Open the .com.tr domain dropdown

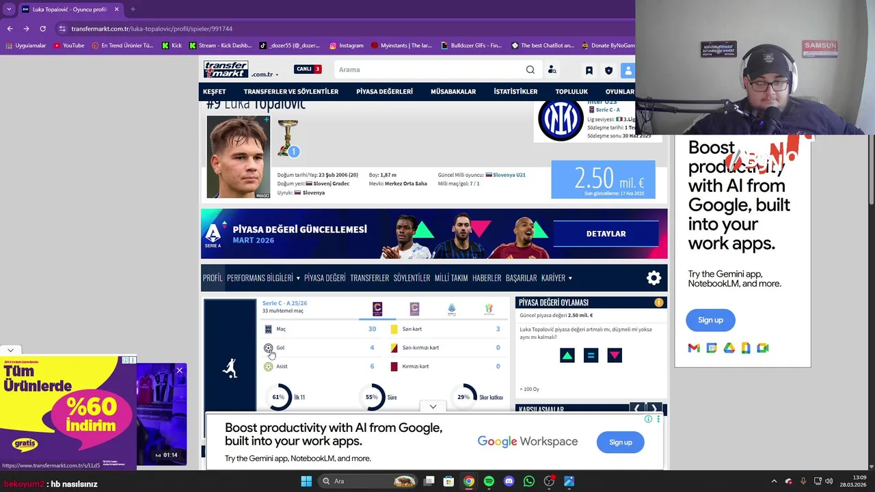(x=265, y=74)
